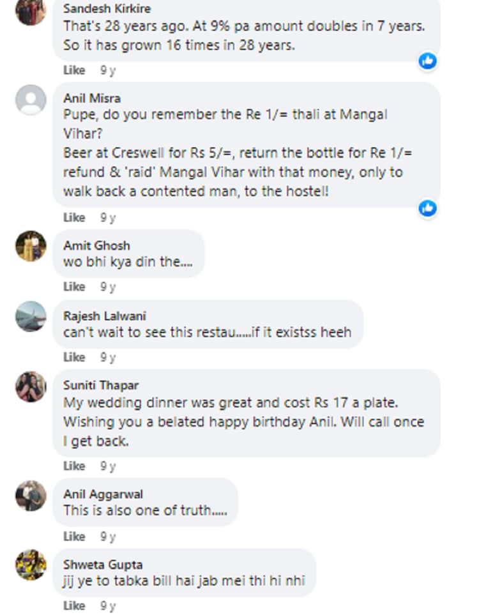Like Rajesh Lalwani's comment
Screen dimensions: 479x615
click(x=74, y=357)
